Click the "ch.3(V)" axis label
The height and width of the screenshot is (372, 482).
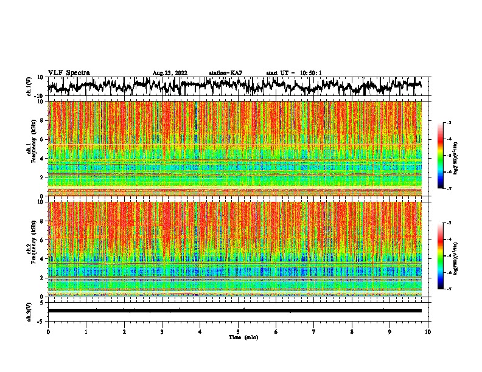point(29,312)
